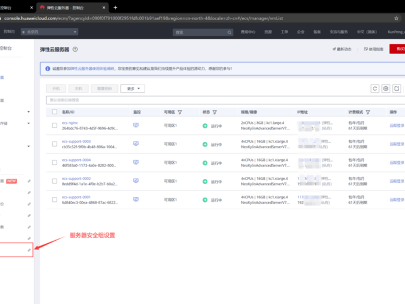Click the 开机 power-on button

tap(56, 89)
